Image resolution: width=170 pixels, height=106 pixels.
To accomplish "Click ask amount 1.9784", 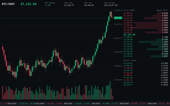I will pos(165,23).
